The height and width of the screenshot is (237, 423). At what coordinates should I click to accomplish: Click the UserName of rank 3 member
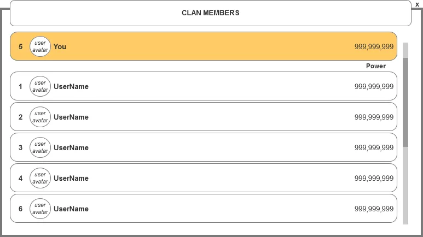pyautogui.click(x=71, y=147)
